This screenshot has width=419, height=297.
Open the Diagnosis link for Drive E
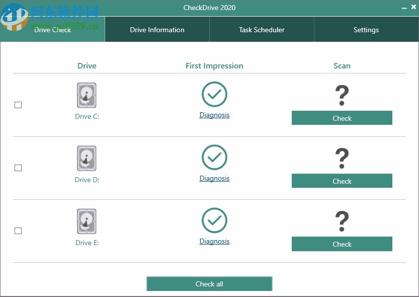(x=214, y=241)
